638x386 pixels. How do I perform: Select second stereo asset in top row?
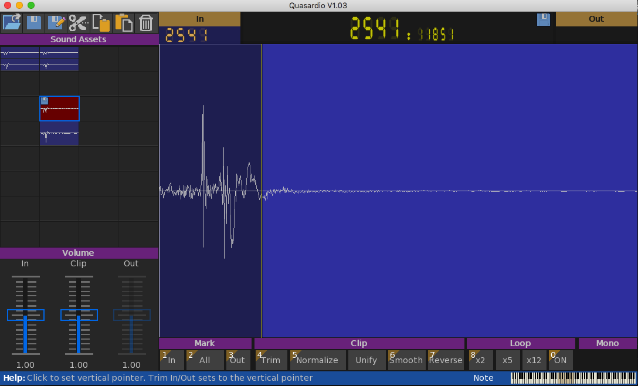point(59,59)
